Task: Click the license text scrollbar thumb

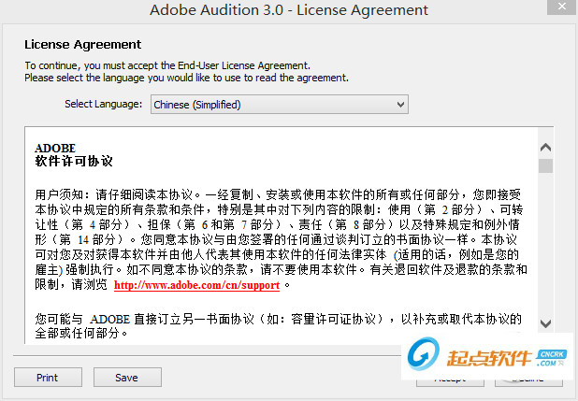Action: 545,166
